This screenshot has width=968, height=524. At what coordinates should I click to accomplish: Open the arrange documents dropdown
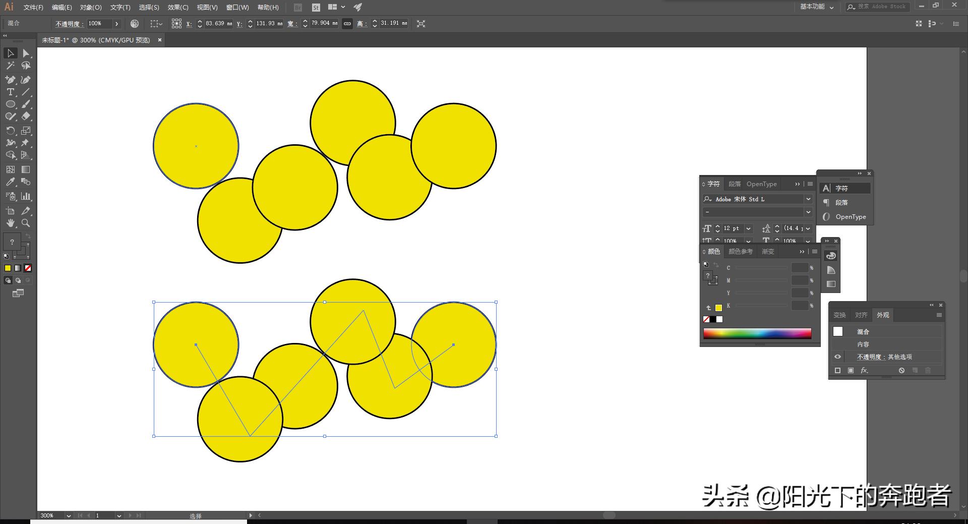[x=336, y=7]
